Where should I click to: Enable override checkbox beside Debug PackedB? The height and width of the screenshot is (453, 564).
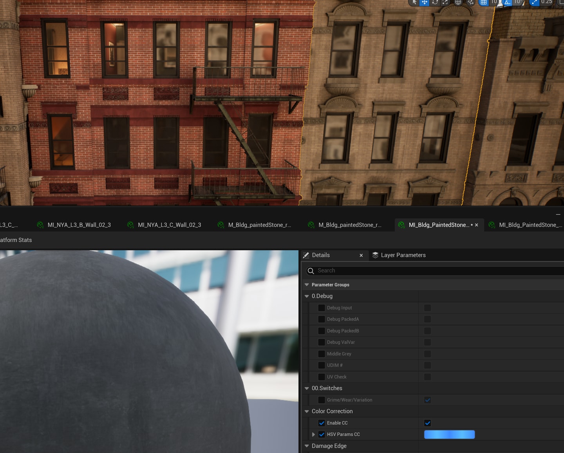click(322, 331)
